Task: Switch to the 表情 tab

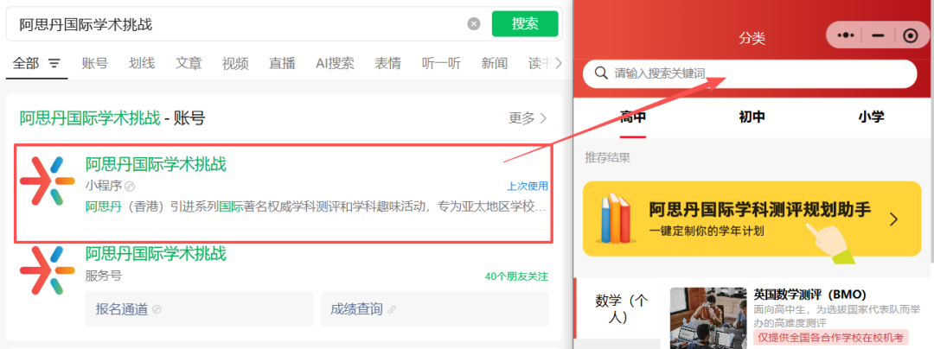Action: pos(387,63)
